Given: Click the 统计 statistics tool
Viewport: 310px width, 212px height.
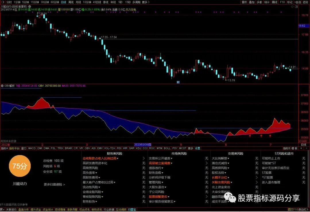Looking at the screenshot, I should (x=267, y=2).
